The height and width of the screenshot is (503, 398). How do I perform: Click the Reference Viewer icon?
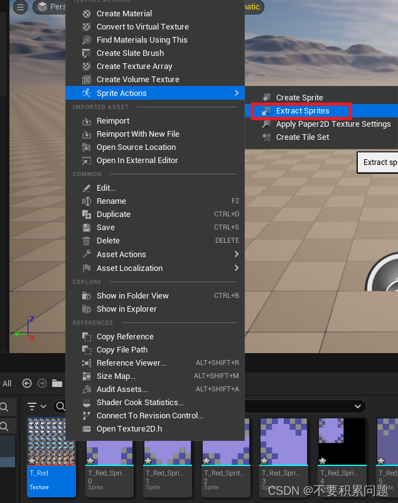tap(87, 363)
